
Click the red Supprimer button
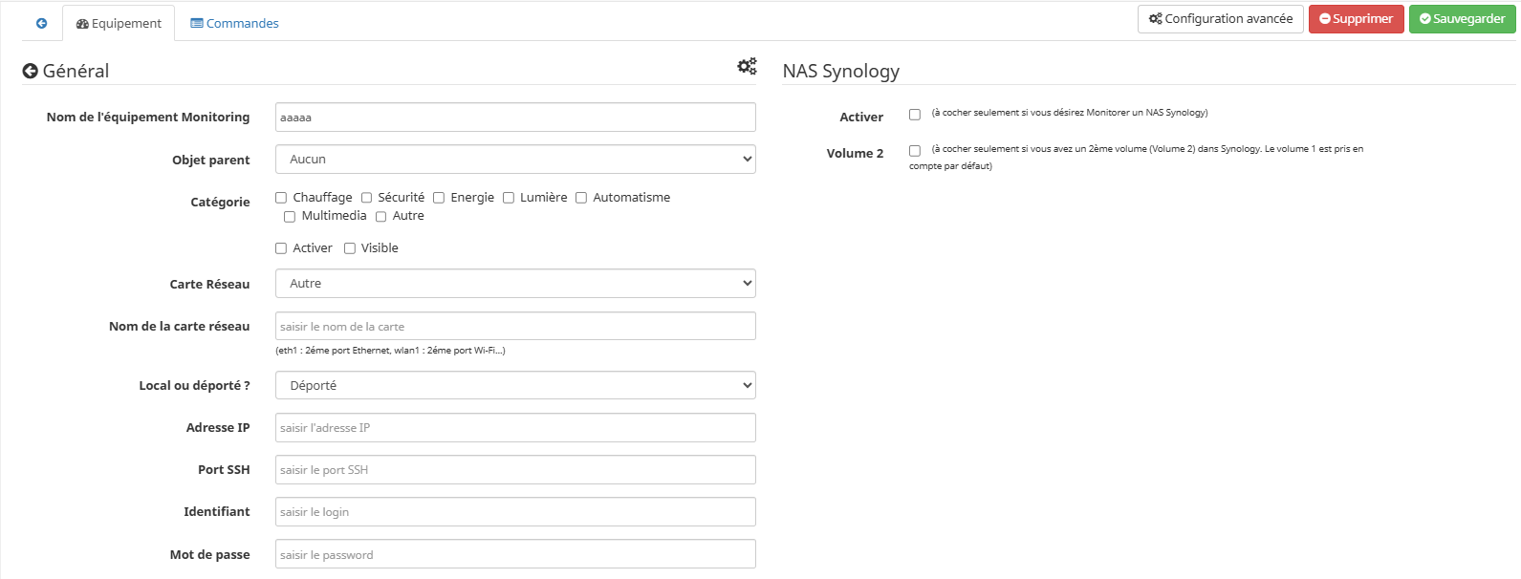(x=1357, y=19)
